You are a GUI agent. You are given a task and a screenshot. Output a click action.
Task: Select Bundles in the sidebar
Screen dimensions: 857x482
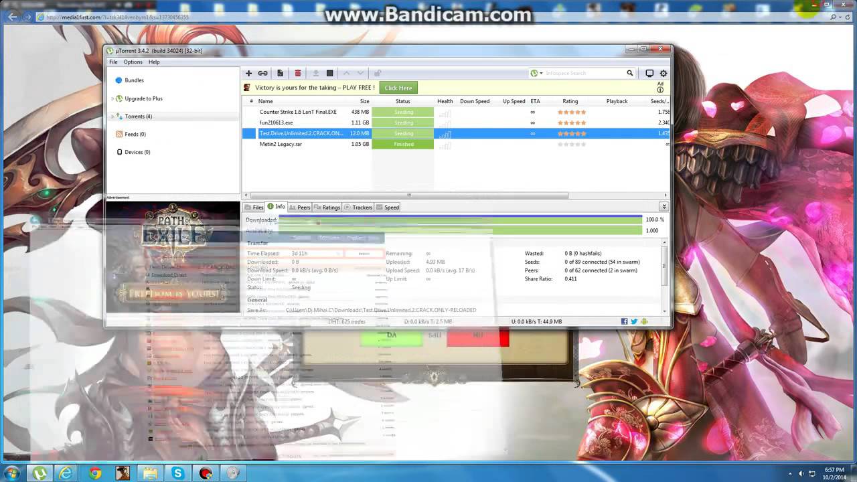coord(134,80)
